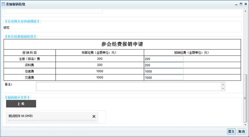
Task: Click the vertical scrollbar thumb grip
Action: 245,98
